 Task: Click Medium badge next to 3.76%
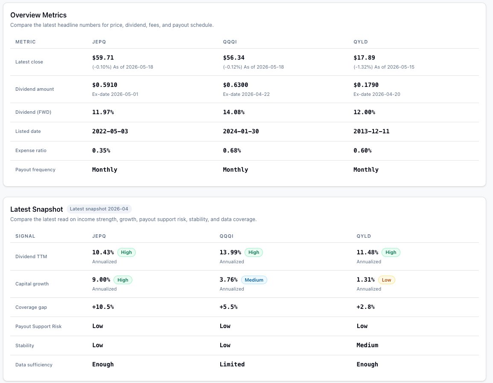[x=254, y=280]
